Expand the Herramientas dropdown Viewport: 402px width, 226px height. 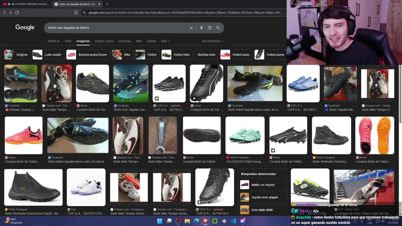(x=213, y=41)
